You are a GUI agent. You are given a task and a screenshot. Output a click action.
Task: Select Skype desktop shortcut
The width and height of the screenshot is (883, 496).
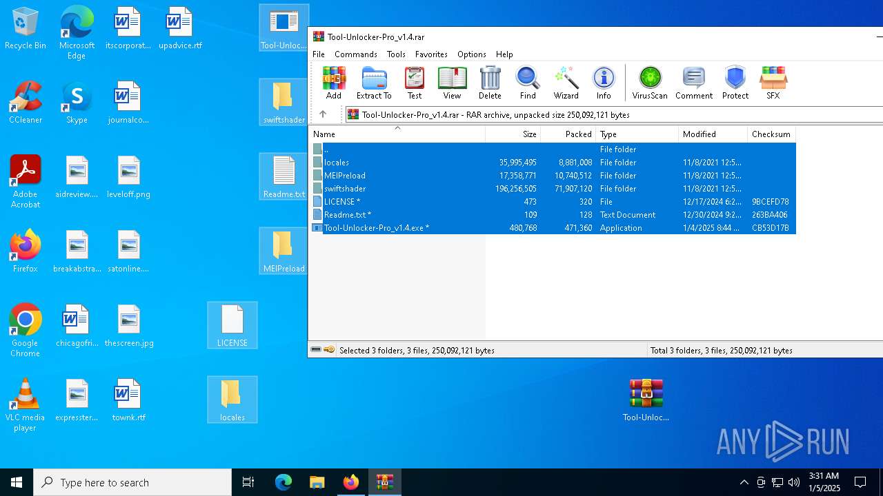click(x=77, y=103)
